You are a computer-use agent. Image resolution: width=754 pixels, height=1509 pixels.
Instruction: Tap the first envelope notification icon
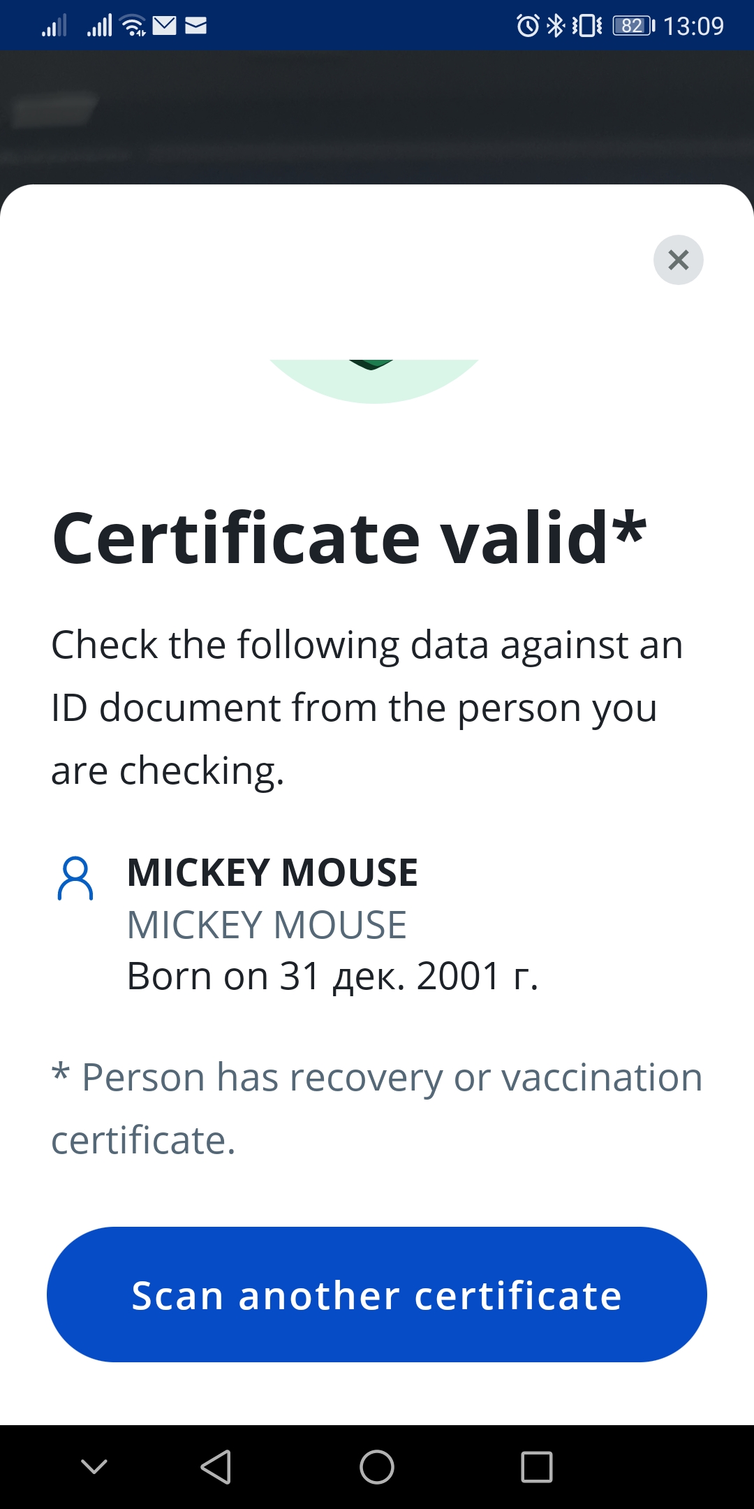coord(165,26)
